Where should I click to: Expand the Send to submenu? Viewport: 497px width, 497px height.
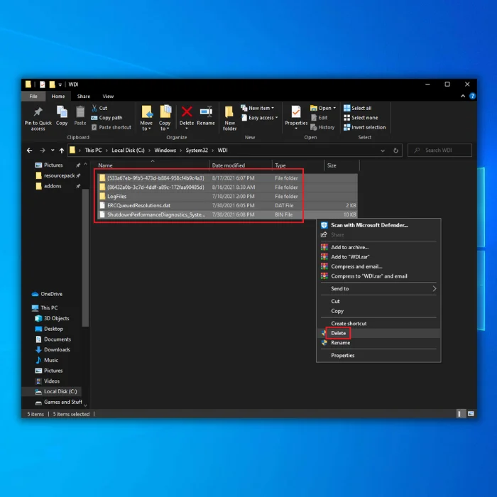pos(382,289)
